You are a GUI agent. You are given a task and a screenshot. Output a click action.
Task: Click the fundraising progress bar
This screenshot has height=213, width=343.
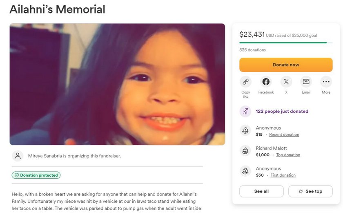[286, 43]
